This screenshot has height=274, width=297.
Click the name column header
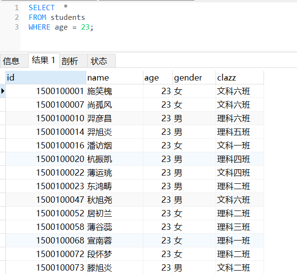115,78
